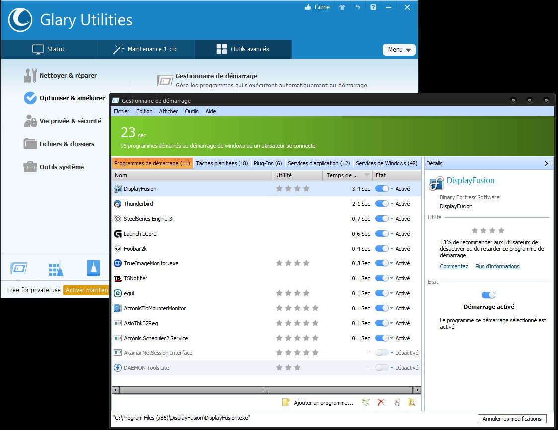Open the state dropdown arrow for egui
Viewport: 558px width, 430px height.
(392, 293)
